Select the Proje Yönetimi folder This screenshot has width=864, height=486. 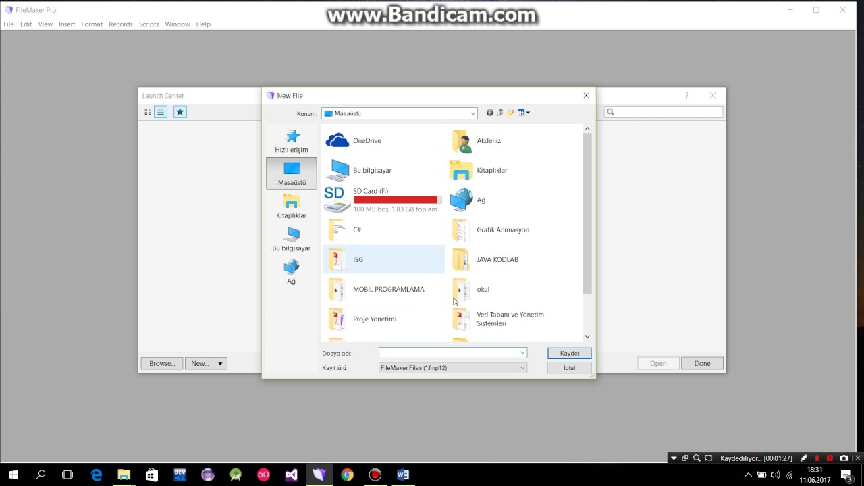click(383, 319)
